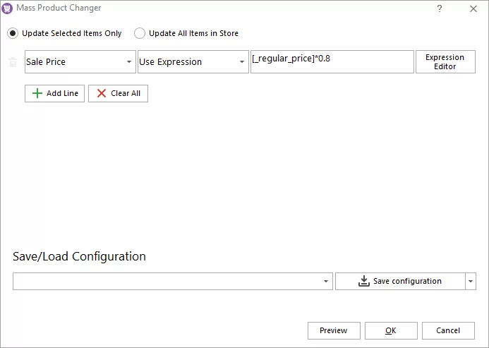Click the Mass Product Changer app icon

click(8, 8)
